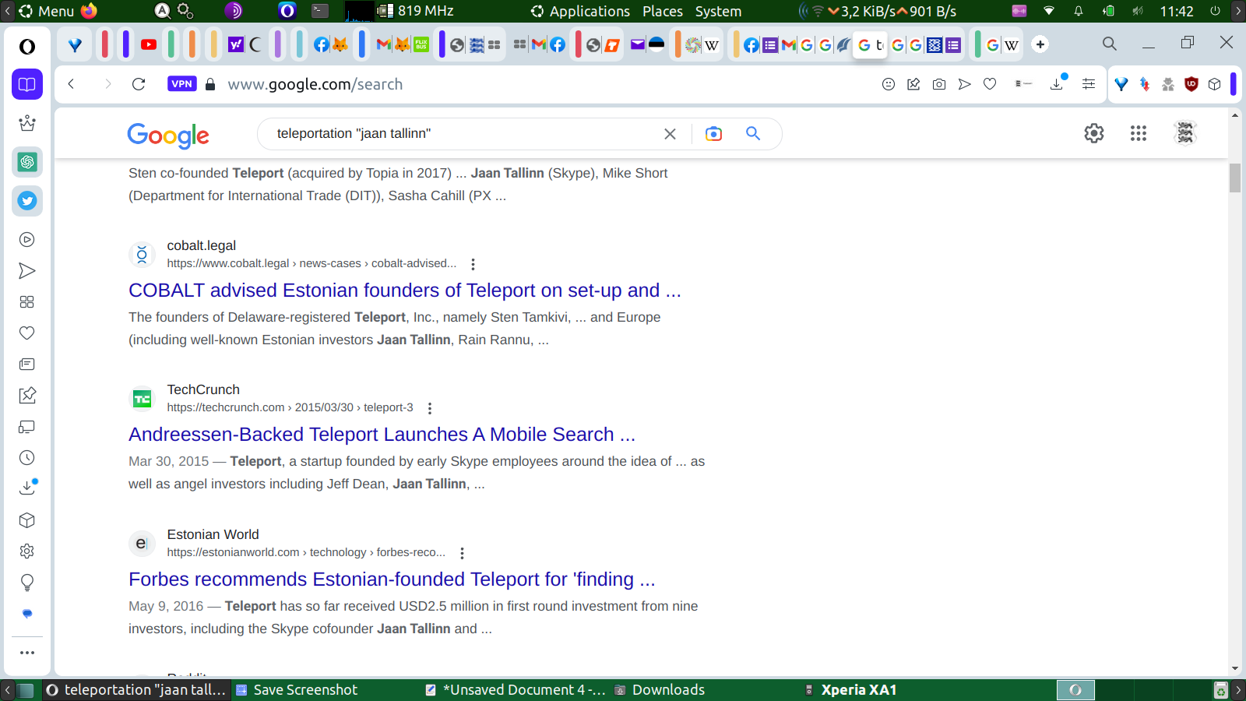Switch to the YouTube tab
Screen dimensions: 1246x701
tap(149, 44)
